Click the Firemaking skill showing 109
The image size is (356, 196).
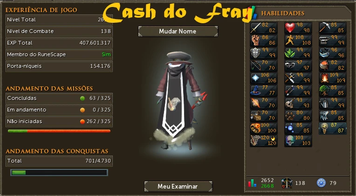pyautogui.click(x=333, y=78)
